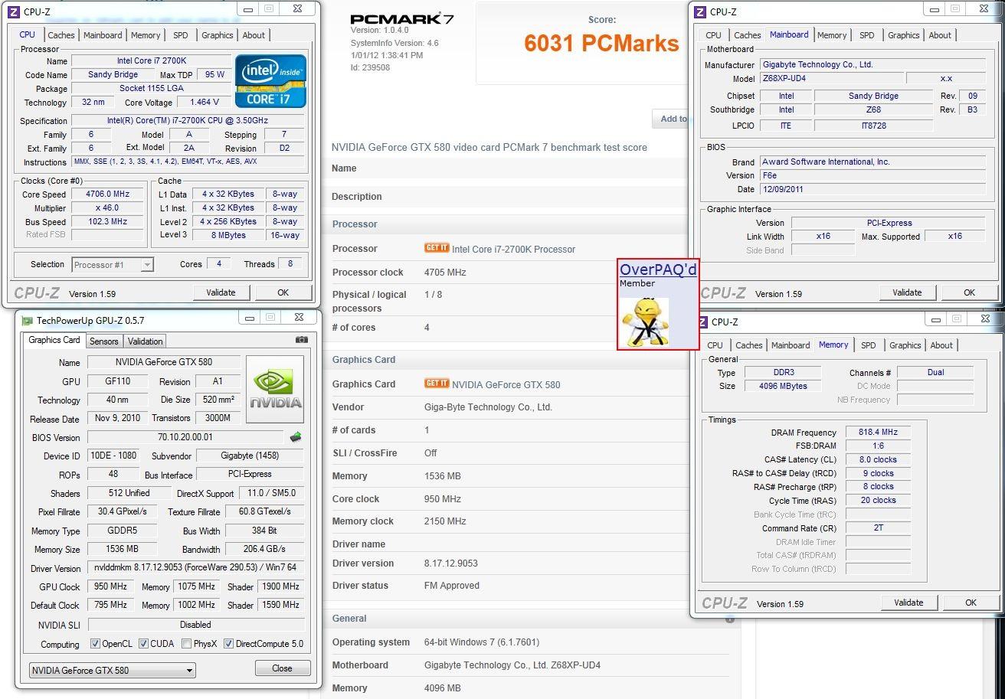Click the GPU Clock 950 MHz field
The width and height of the screenshot is (1005, 699).
[110, 586]
